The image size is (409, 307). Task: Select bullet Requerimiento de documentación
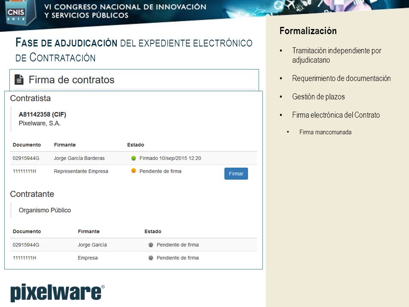(x=341, y=78)
